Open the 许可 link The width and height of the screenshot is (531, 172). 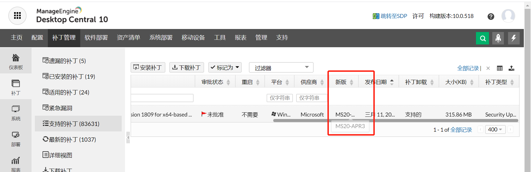[x=418, y=16]
